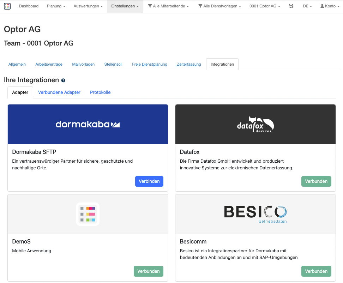The image size is (343, 283).
Task: Switch to the Allgemein tab
Action: coord(17,64)
